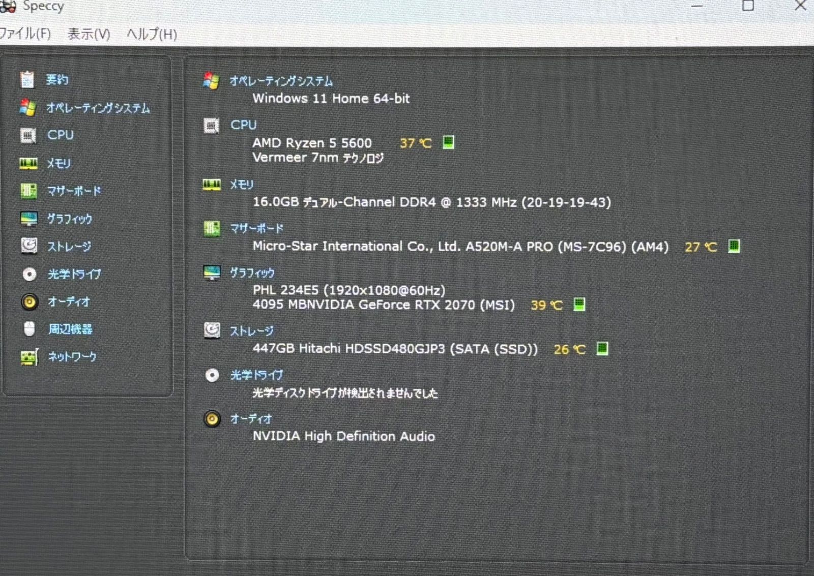
Task: Click the 要約 clipboard icon in sidebar
Action: (x=27, y=79)
